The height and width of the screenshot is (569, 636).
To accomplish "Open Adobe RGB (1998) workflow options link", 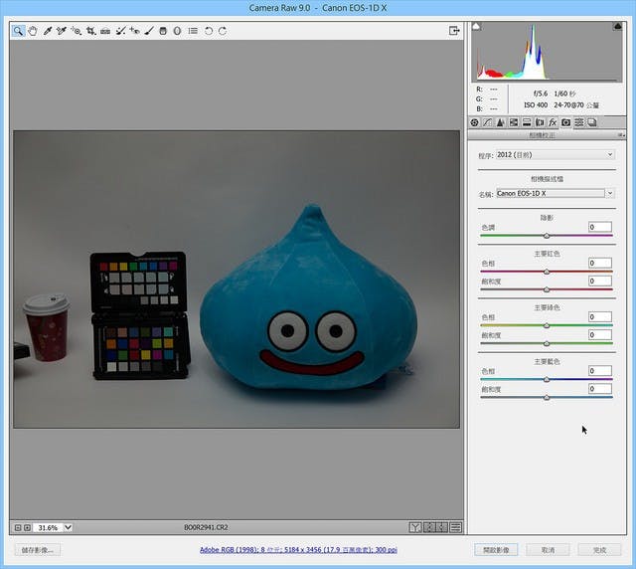I will [298, 550].
